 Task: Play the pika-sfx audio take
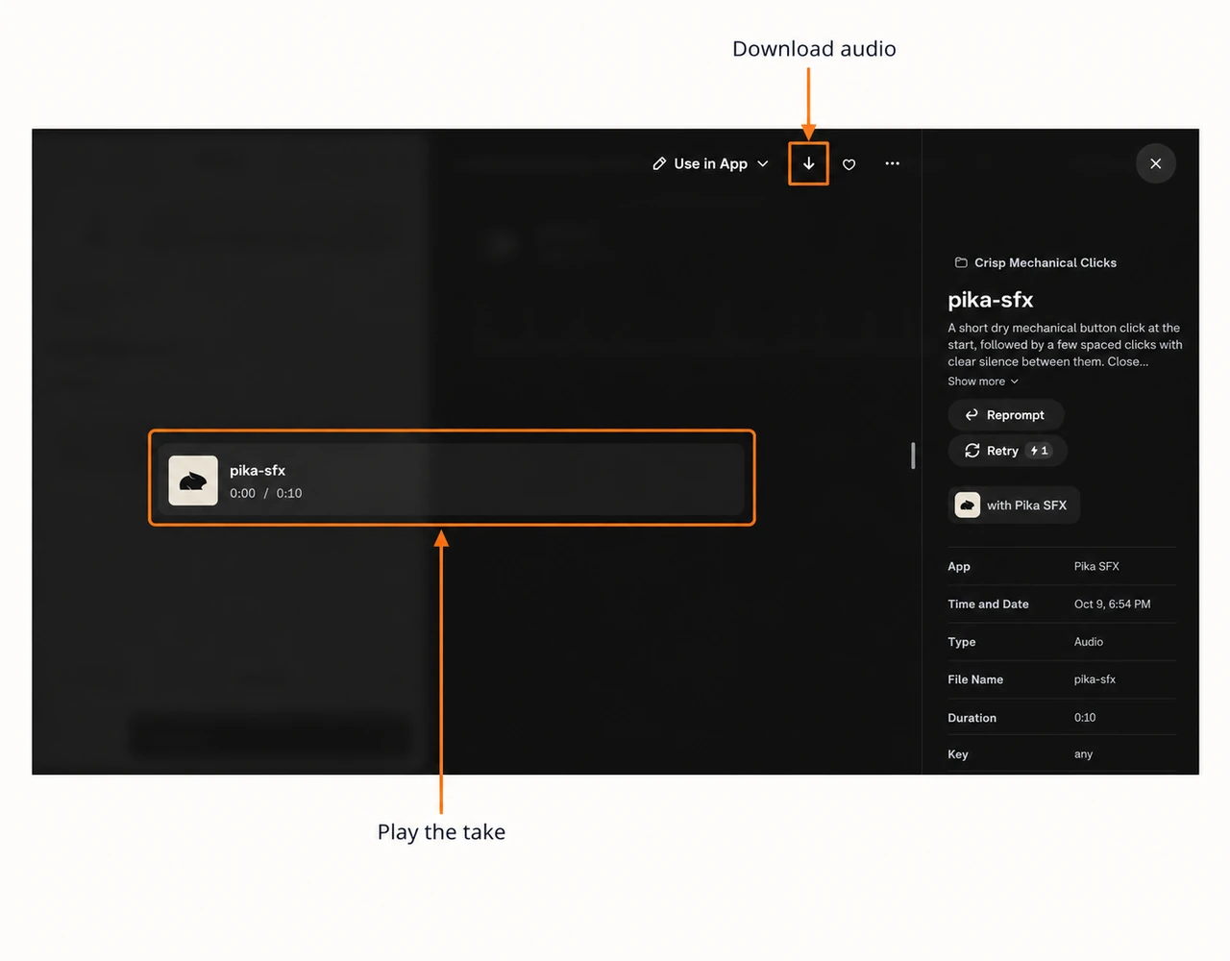click(452, 480)
